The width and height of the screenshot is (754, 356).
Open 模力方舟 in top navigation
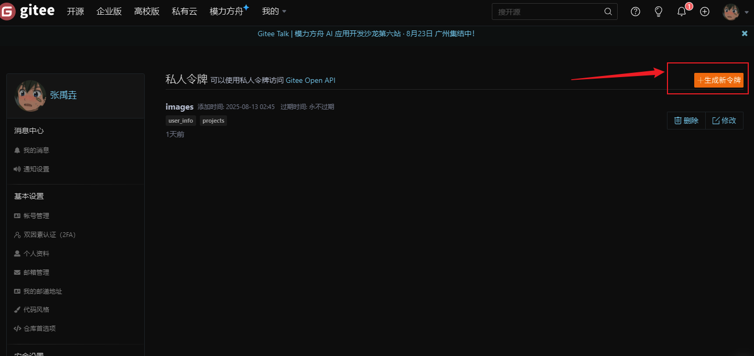pyautogui.click(x=229, y=12)
